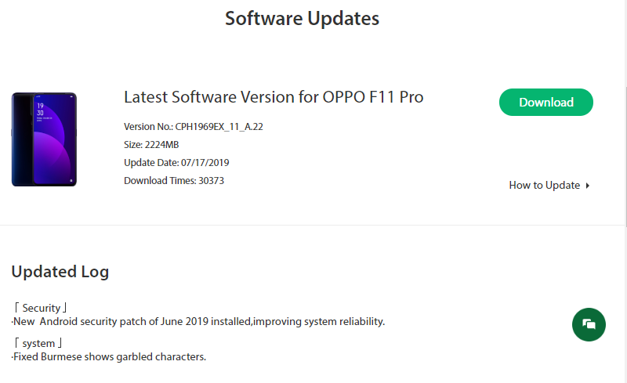Click the Latest Software Version title

tap(274, 98)
